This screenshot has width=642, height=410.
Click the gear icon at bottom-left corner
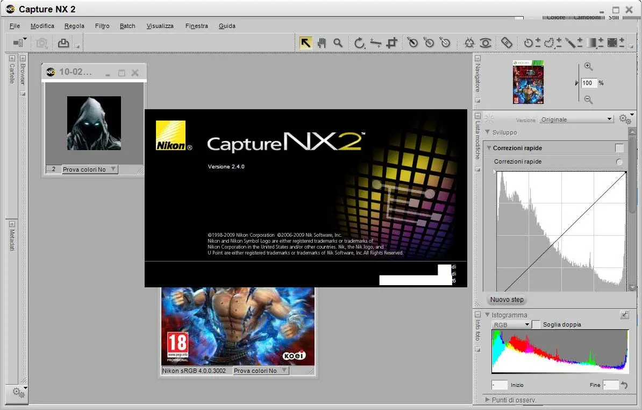19,392
